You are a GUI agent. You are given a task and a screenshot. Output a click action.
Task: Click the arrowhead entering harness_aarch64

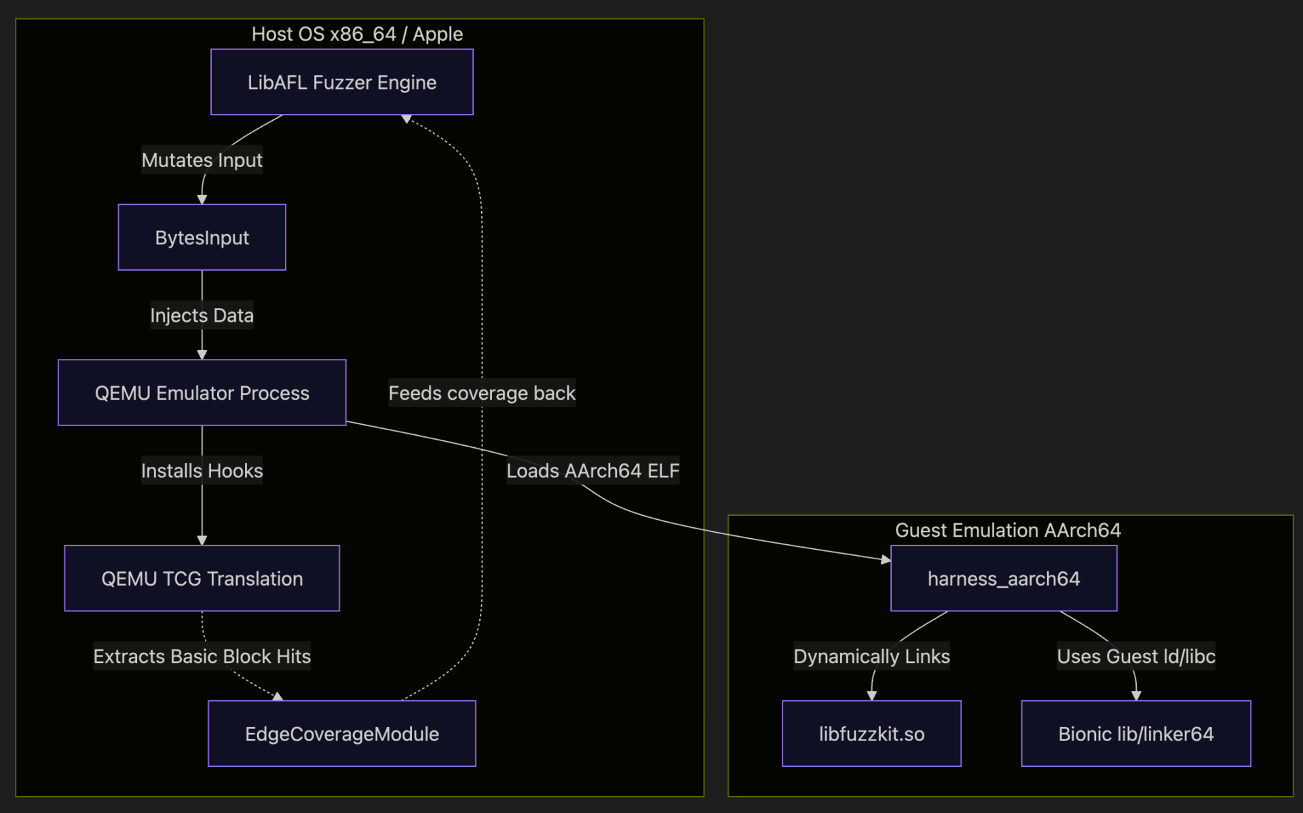click(886, 560)
